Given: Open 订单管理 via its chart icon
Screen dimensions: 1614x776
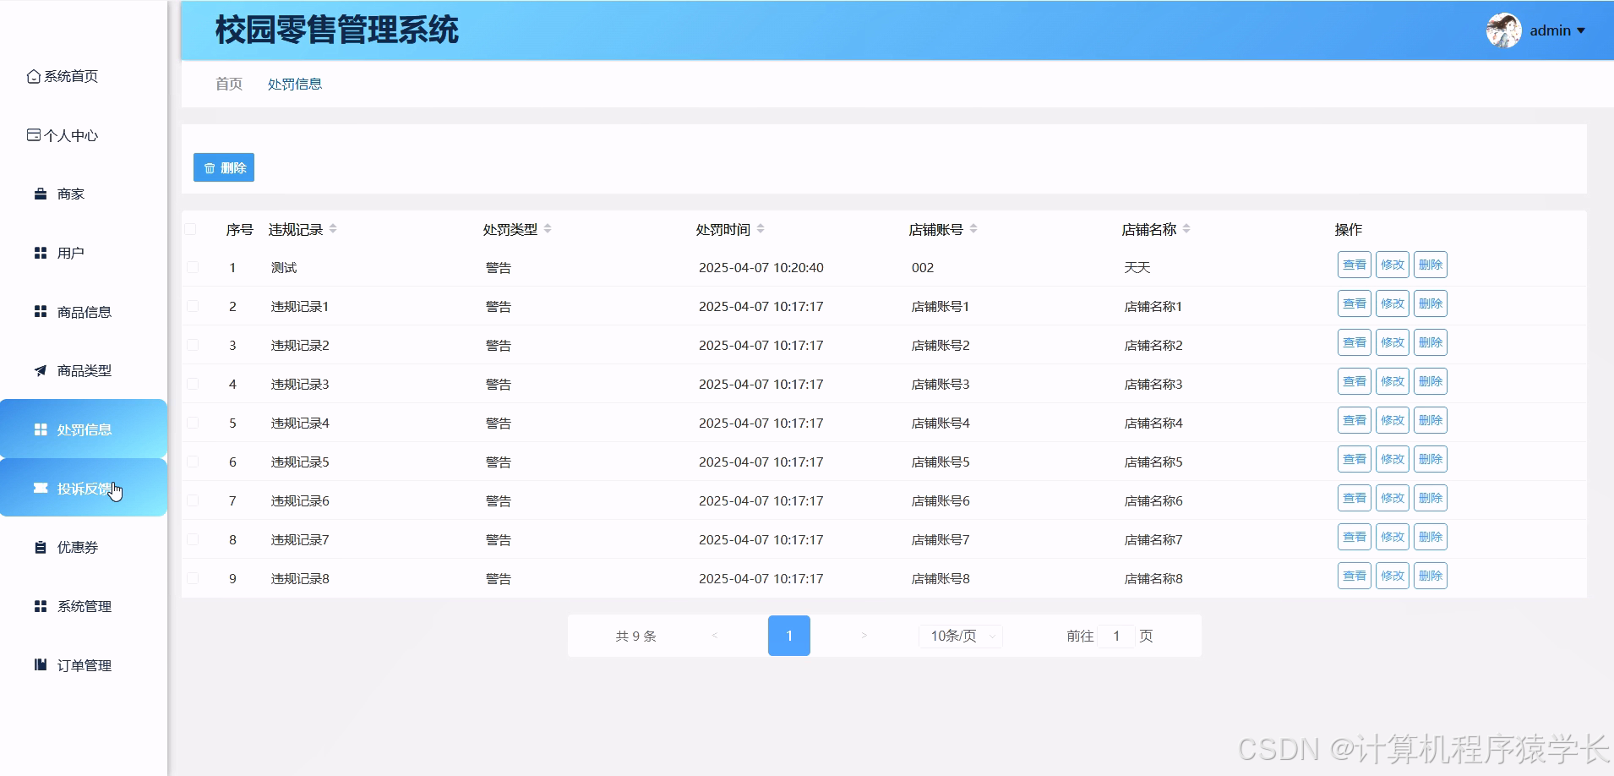Looking at the screenshot, I should click(40, 665).
